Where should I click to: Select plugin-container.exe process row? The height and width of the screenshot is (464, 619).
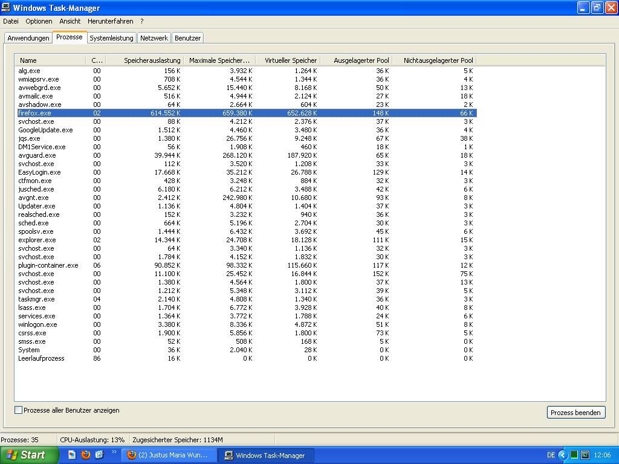click(48, 265)
